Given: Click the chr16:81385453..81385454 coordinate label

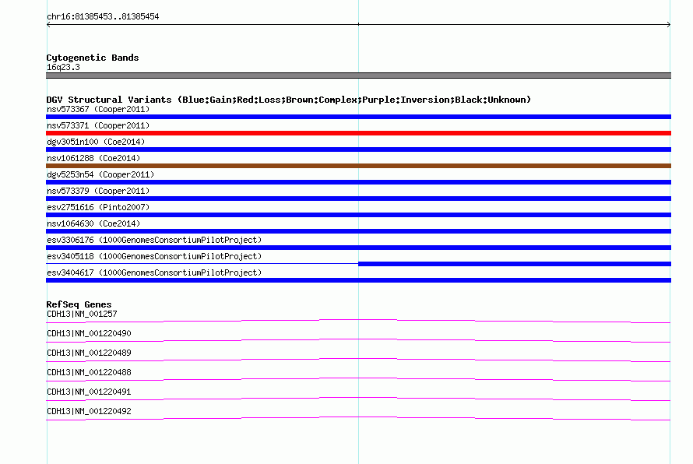Looking at the screenshot, I should [x=103, y=17].
